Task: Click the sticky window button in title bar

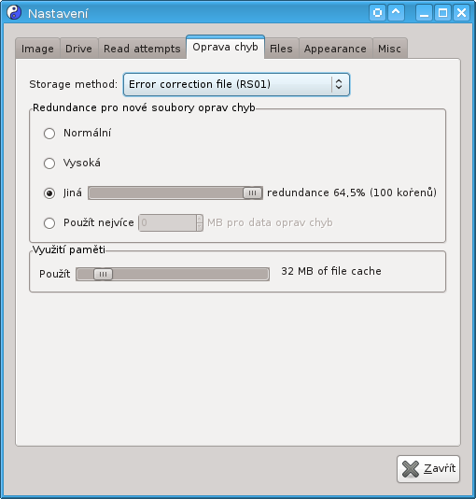Action: pyautogui.click(x=377, y=13)
